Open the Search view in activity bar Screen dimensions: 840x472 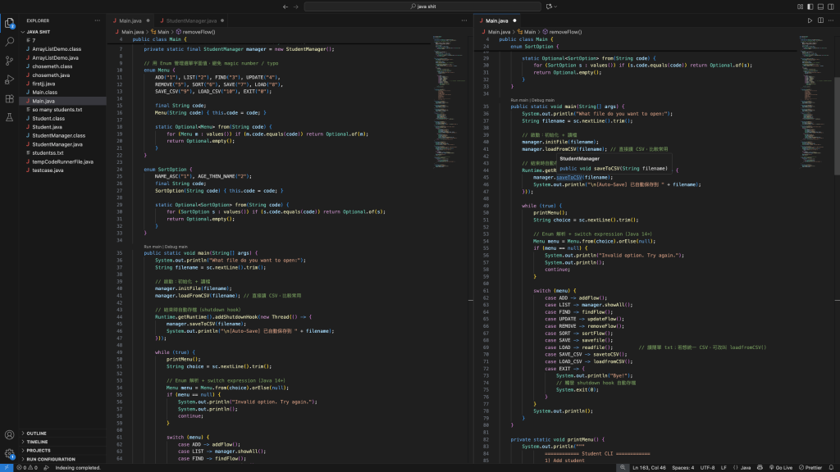(x=9, y=41)
